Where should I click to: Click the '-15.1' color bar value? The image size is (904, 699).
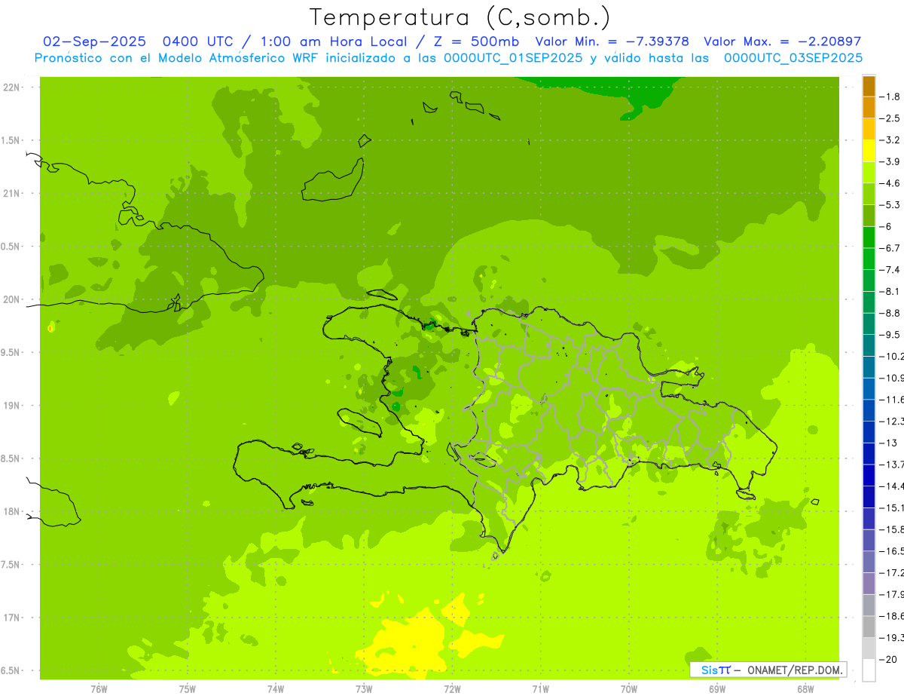click(x=892, y=507)
